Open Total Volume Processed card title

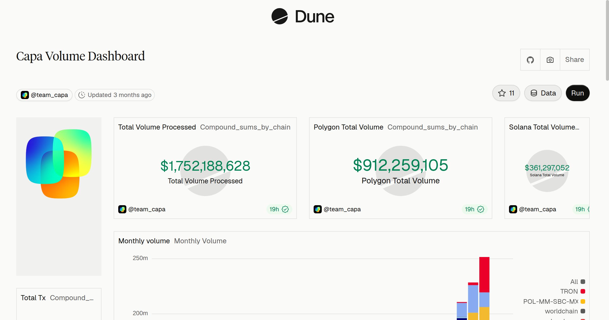tap(157, 127)
